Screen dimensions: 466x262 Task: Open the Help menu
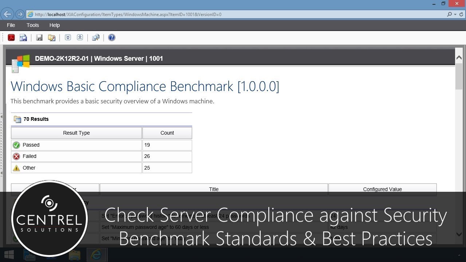[x=55, y=25]
